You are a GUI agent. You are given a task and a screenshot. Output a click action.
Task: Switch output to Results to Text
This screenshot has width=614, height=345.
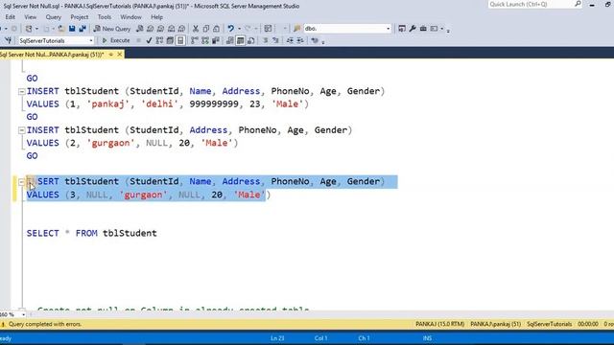(x=230, y=40)
